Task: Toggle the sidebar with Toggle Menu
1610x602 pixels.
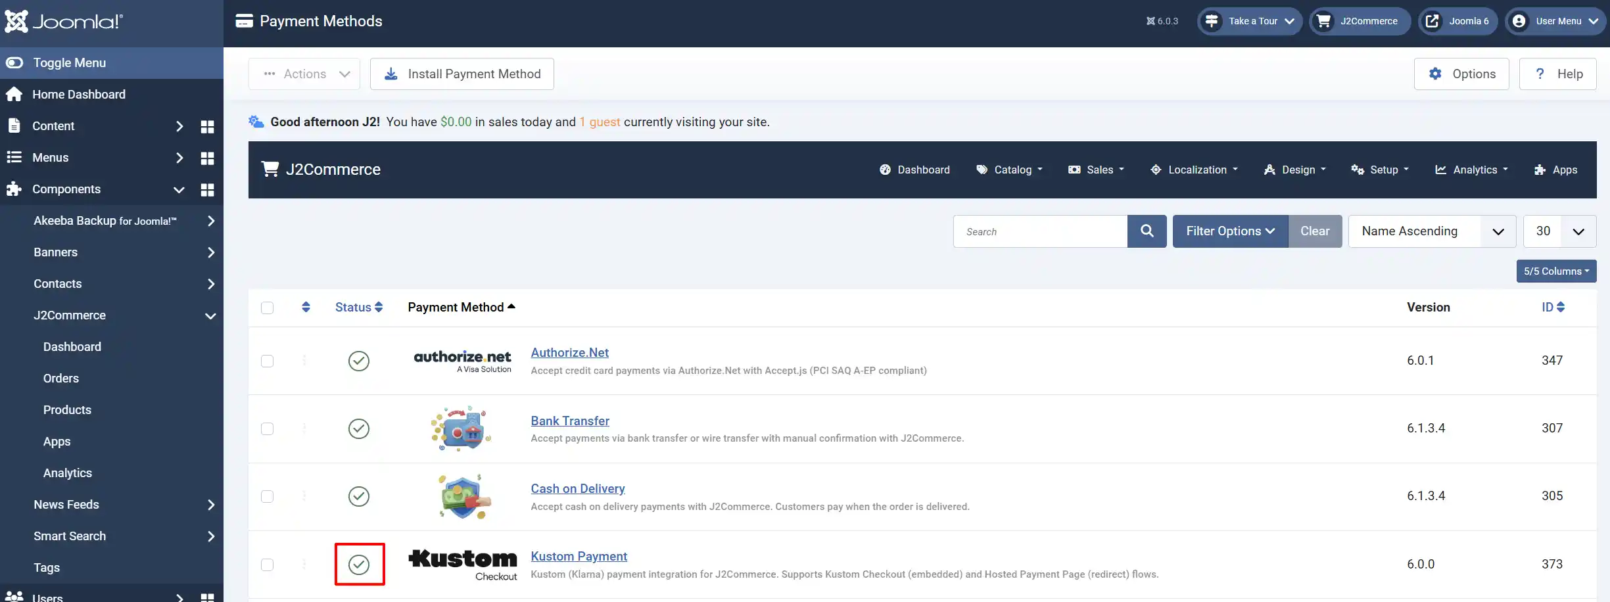Action: [112, 63]
